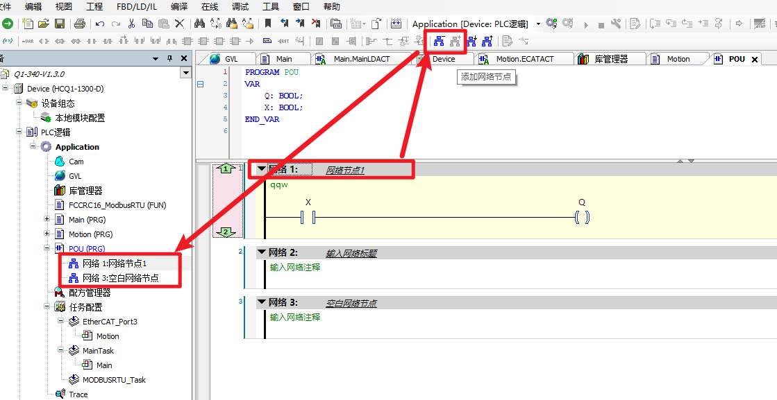The height and width of the screenshot is (400, 777).
Task: Click the Cut scissors icon
Action: [x=131, y=24]
